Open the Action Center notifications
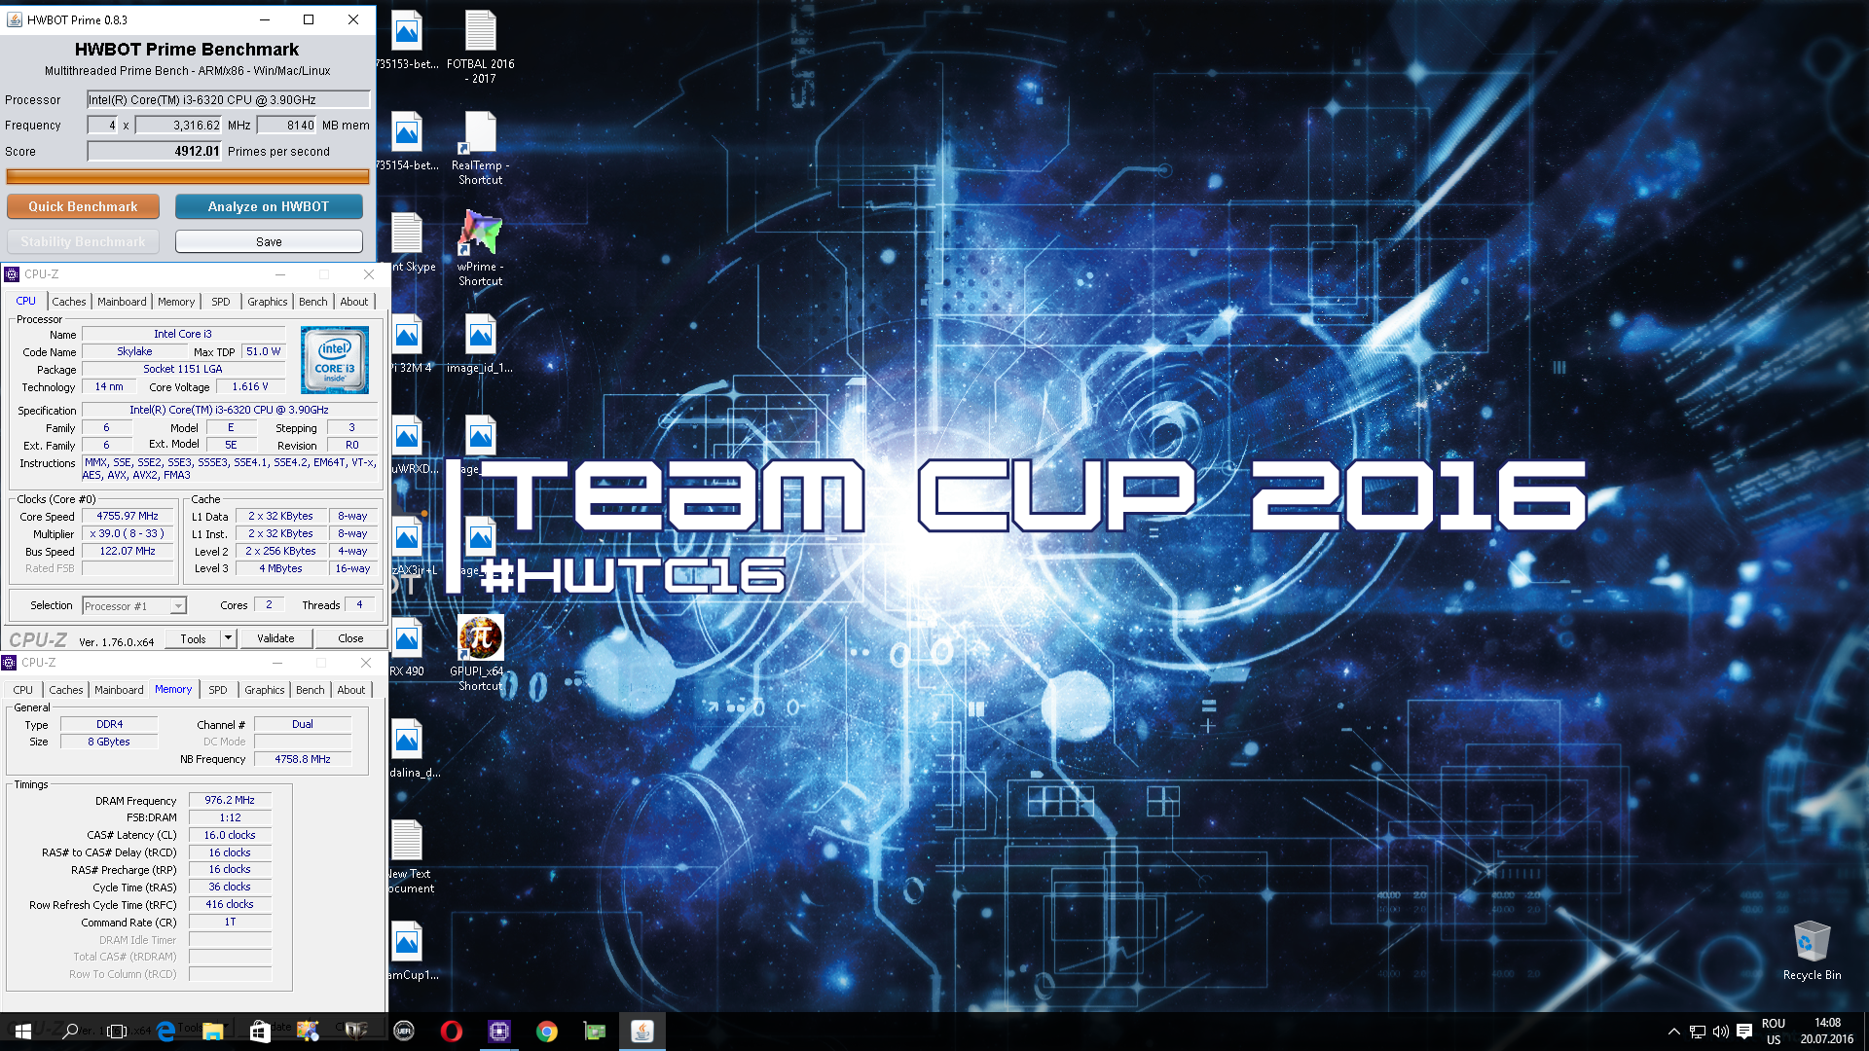The width and height of the screenshot is (1869, 1051). pos(1744,1032)
